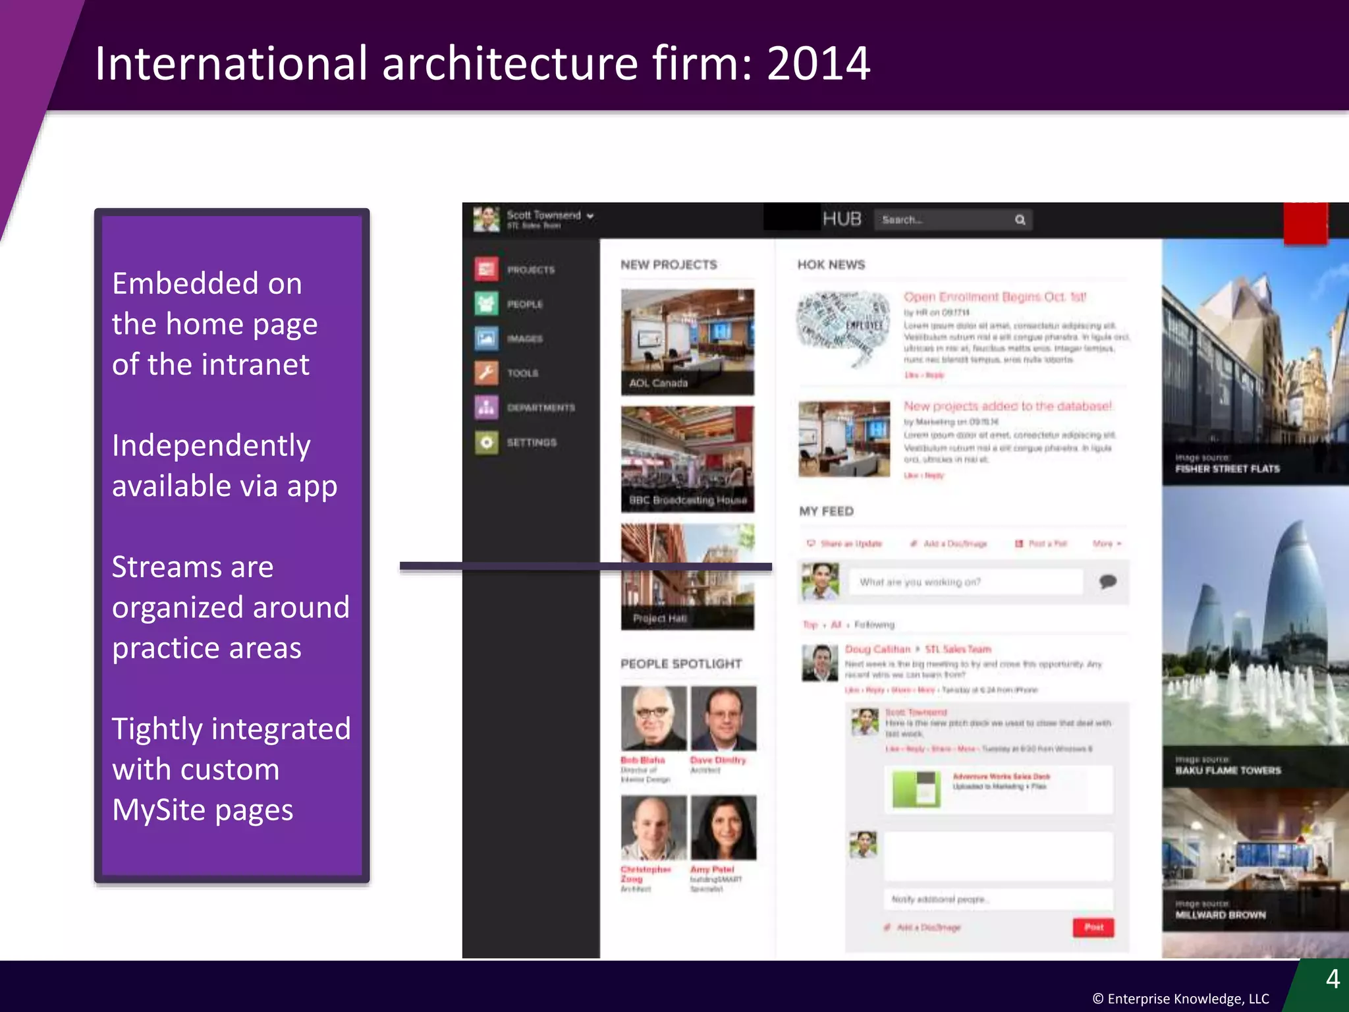Click Christopher Zoog's spotlight photo
The height and width of the screenshot is (1012, 1349).
[653, 828]
